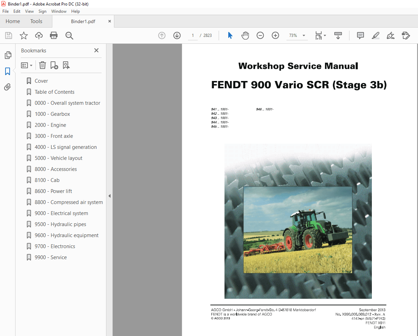Toggle the selection arrow tool
The height and width of the screenshot is (336, 418).
[230, 35]
